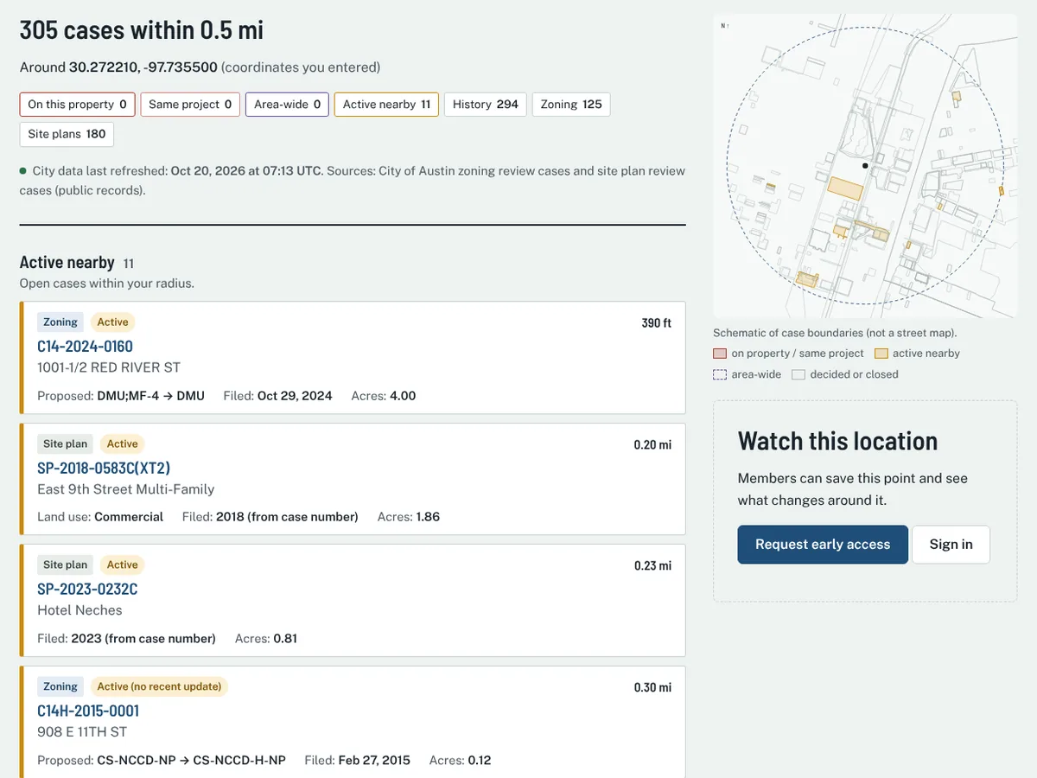Image resolution: width=1037 pixels, height=778 pixels.
Task: Click the active nearby legend swatch
Action: 881,354
